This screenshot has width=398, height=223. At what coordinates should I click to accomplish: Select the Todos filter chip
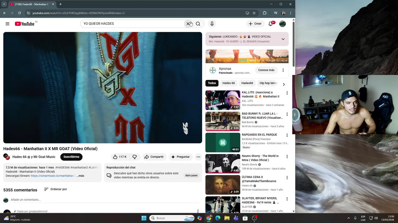coord(212,83)
